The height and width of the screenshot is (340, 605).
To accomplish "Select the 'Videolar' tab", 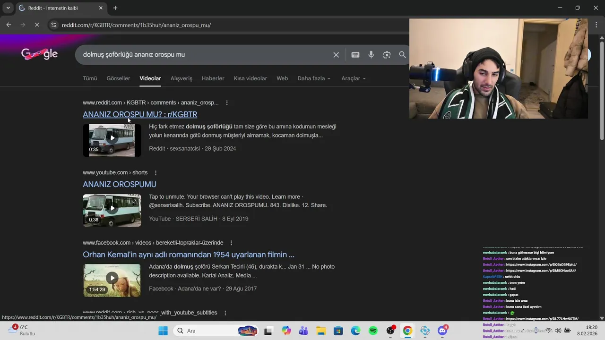I will click(150, 78).
